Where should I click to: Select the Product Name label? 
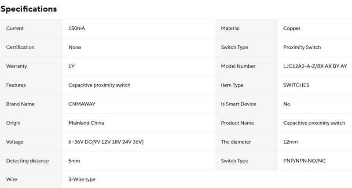238,123
